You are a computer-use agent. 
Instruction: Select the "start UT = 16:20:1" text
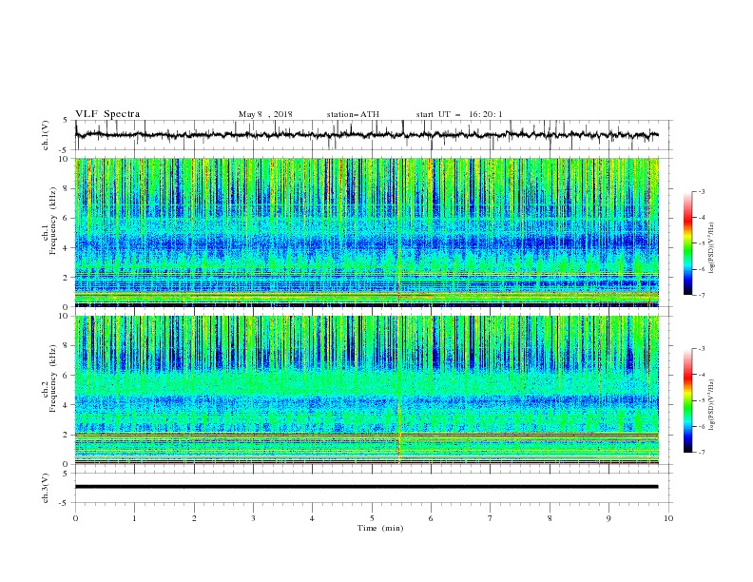click(459, 114)
